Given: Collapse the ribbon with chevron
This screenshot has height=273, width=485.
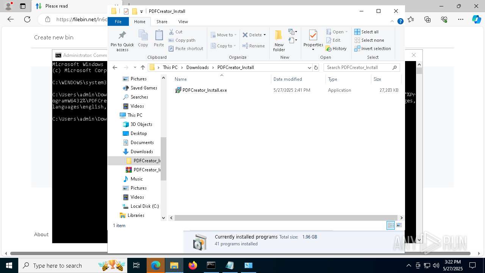Looking at the screenshot, I should [392, 21].
